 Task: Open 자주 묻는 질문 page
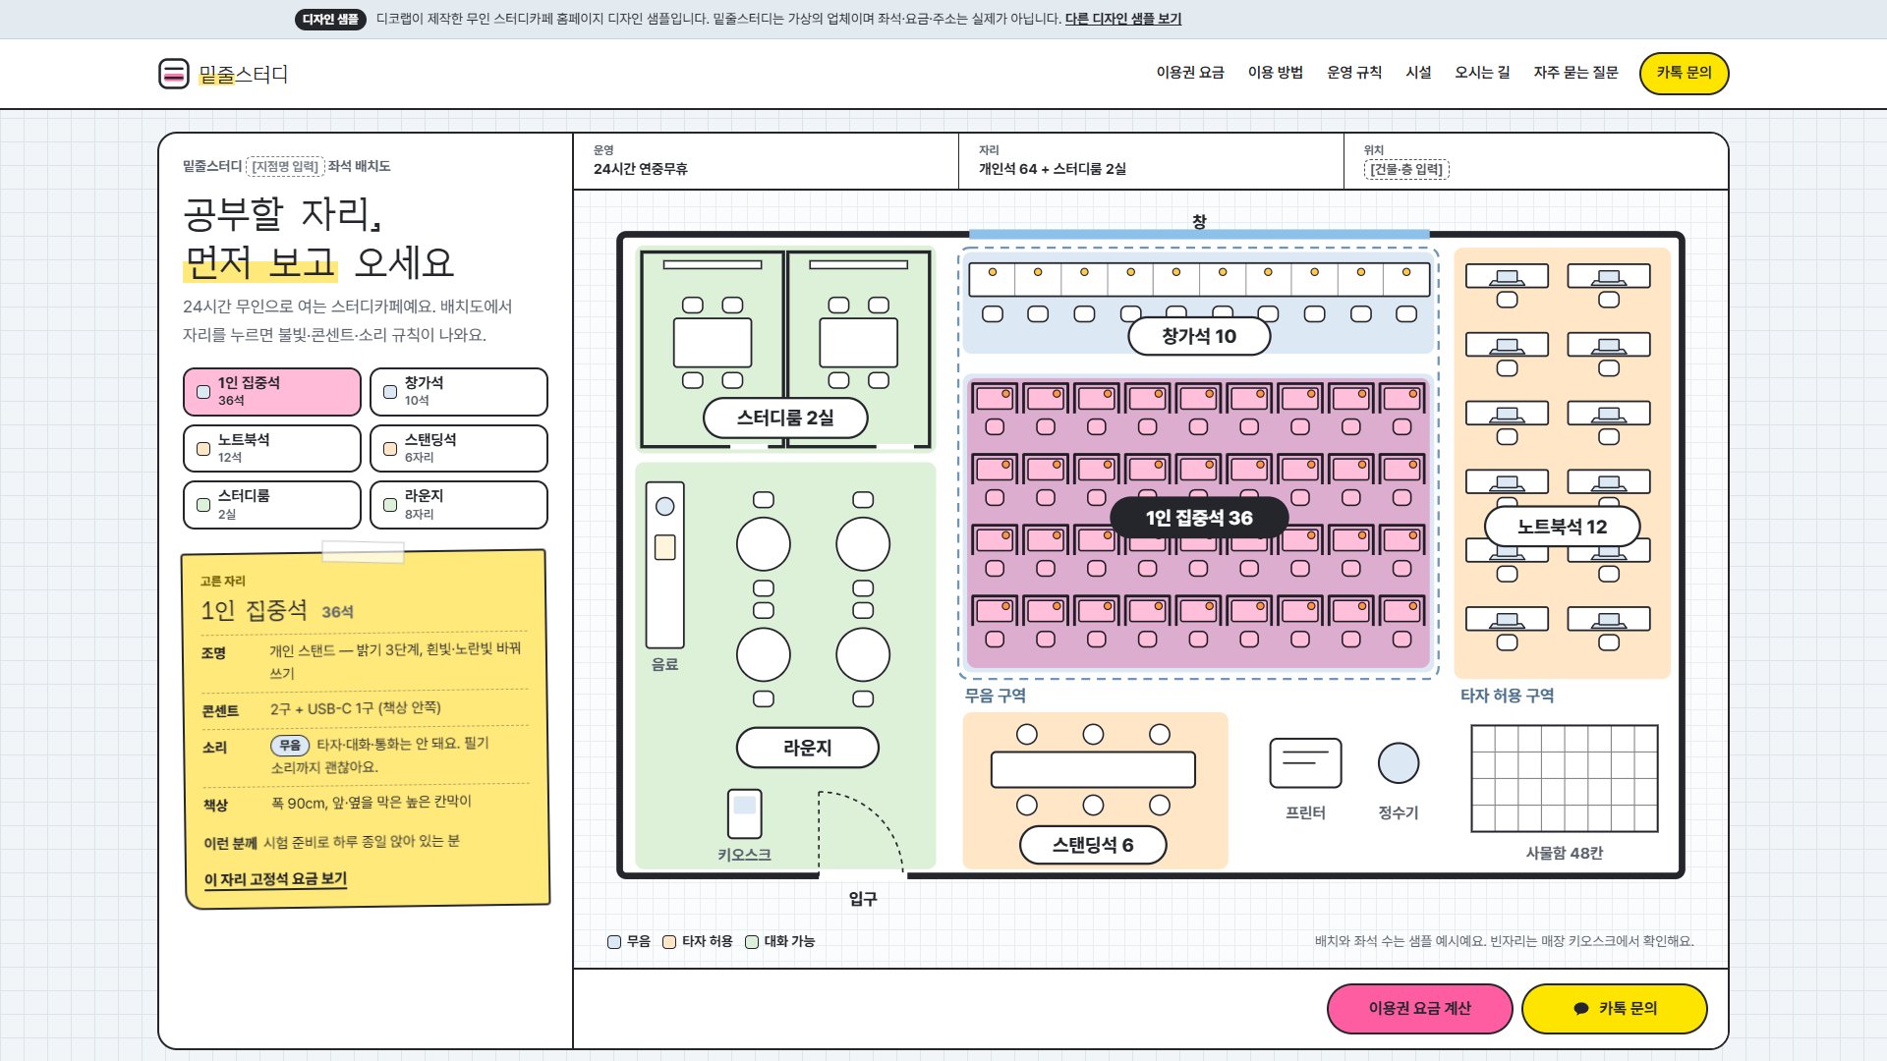pyautogui.click(x=1575, y=73)
